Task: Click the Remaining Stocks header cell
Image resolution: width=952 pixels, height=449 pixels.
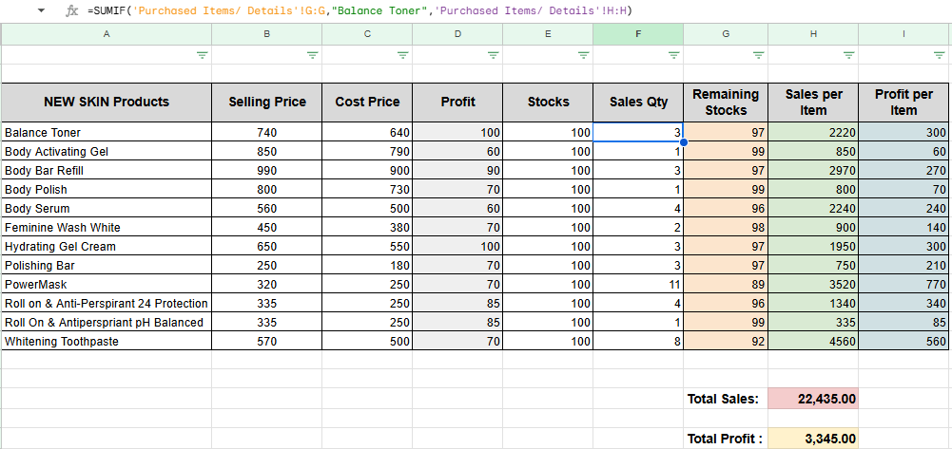Action: coord(726,103)
